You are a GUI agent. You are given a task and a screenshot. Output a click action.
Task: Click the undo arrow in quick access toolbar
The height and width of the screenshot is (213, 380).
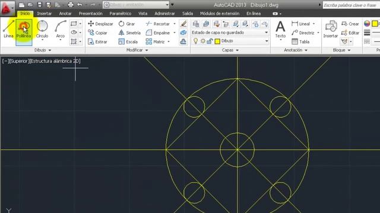80,5
